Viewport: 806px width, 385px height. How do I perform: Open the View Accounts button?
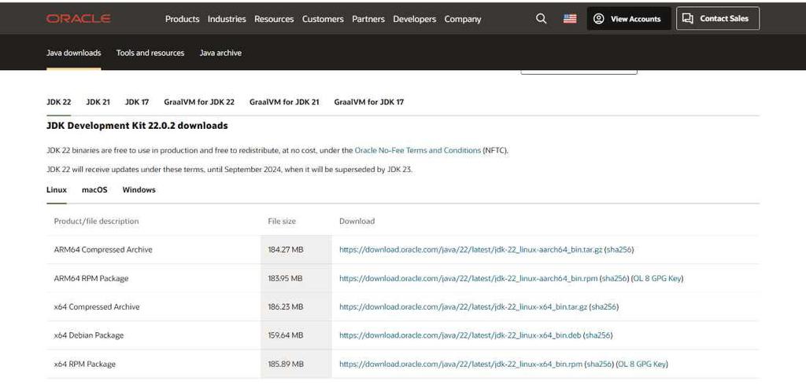point(628,19)
